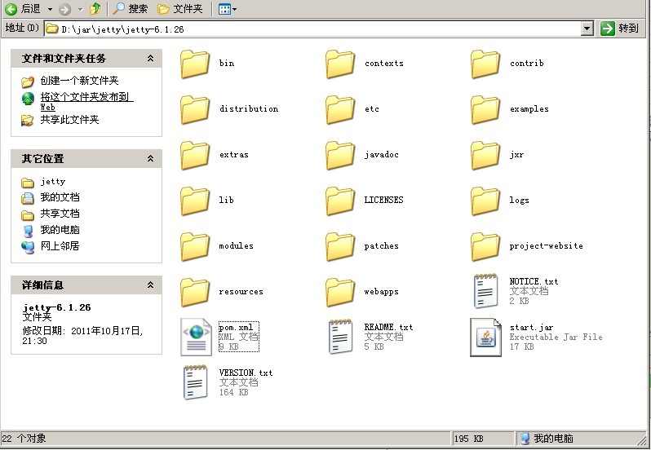Collapse the details info panel
651x450 pixels.
tap(150, 285)
